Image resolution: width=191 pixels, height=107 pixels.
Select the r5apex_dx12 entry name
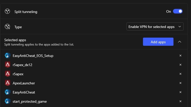(x=22, y=65)
